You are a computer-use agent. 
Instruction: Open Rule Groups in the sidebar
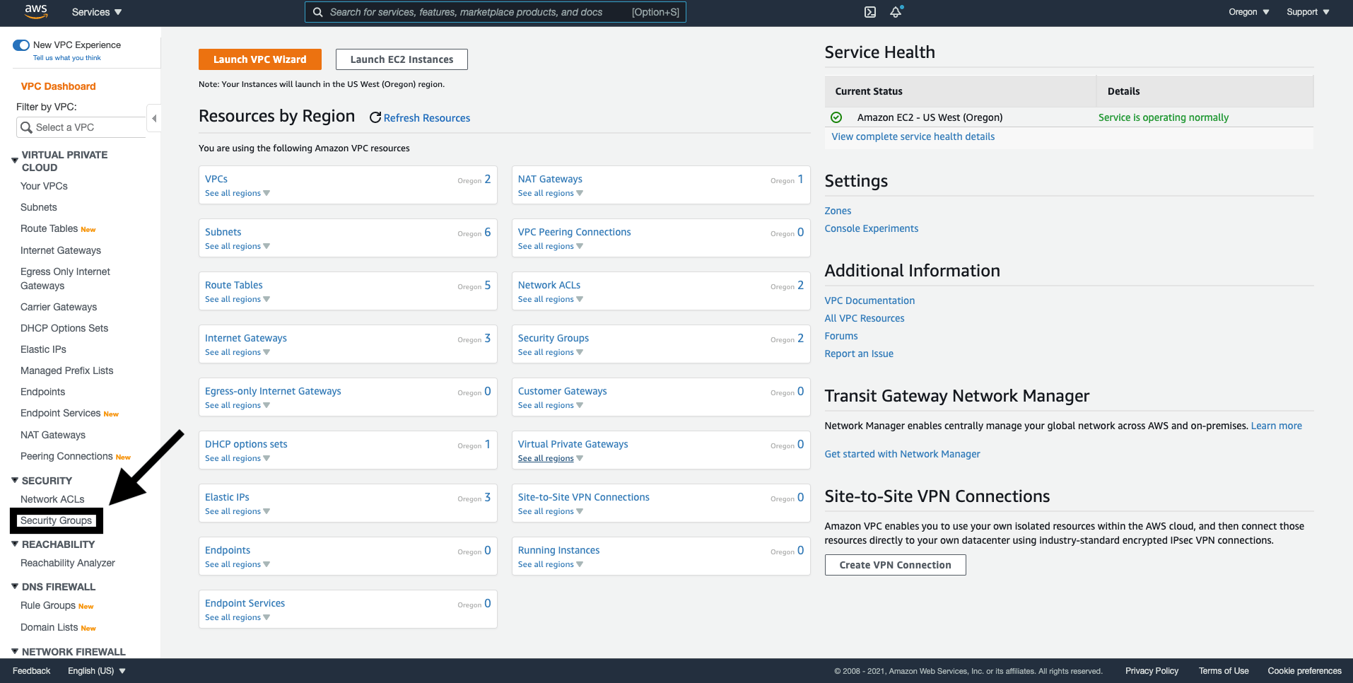pos(48,605)
